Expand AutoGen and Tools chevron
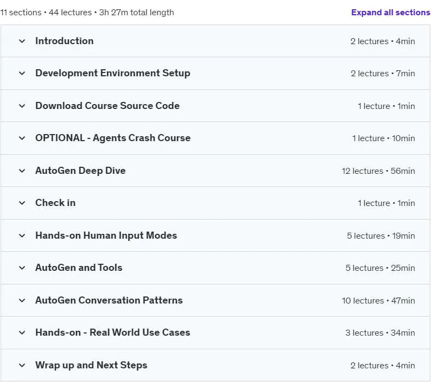The height and width of the screenshot is (382, 432). [22, 268]
